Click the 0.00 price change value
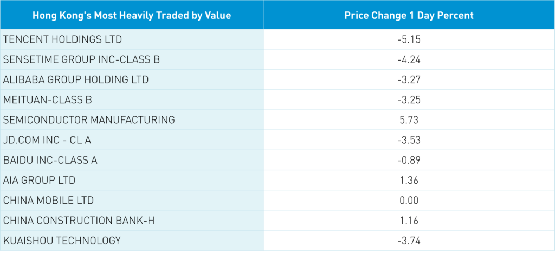The image size is (555, 253). coord(409,201)
